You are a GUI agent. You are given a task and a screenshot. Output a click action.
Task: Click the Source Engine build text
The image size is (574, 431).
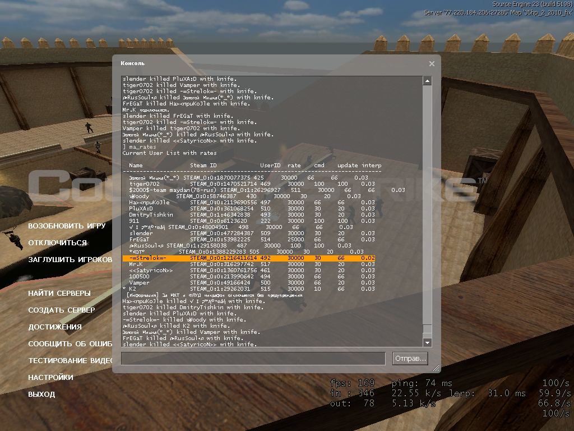[533, 4]
